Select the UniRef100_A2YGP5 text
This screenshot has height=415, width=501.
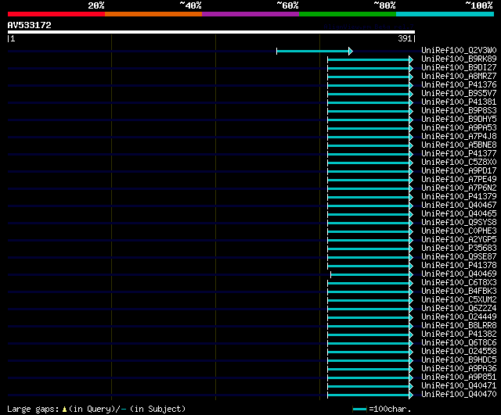tap(459, 240)
